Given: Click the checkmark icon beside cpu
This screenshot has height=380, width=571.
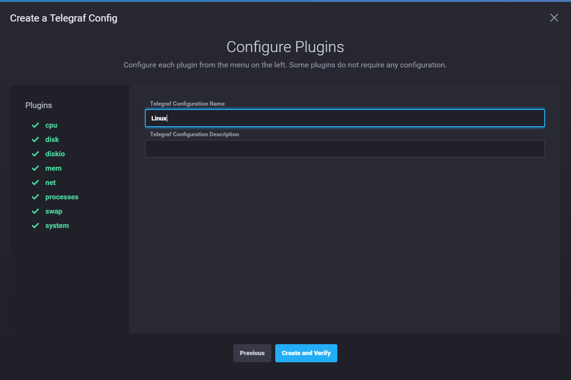Looking at the screenshot, I should coord(35,125).
